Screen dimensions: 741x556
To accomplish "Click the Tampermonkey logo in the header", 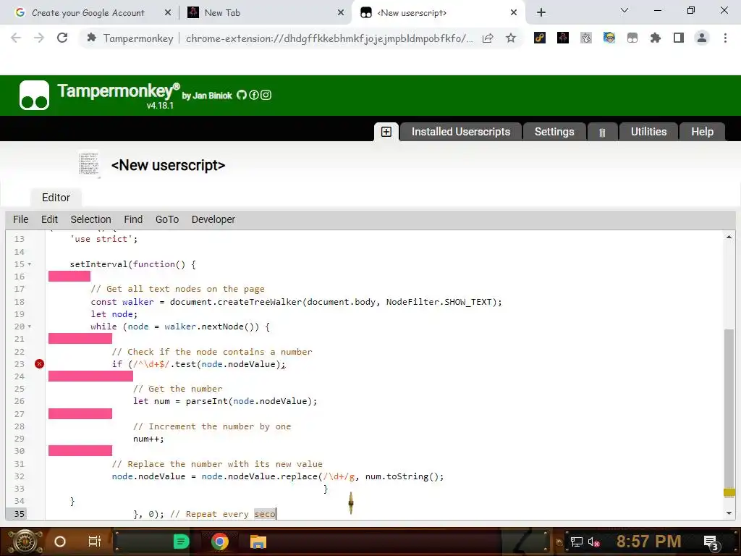I will pyautogui.click(x=34, y=95).
